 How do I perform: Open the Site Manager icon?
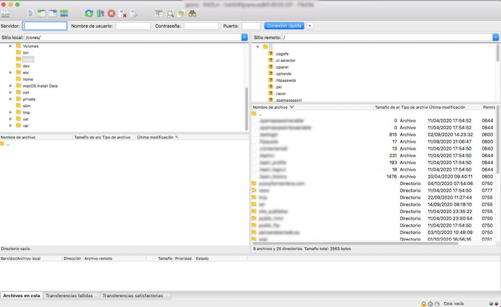click(x=5, y=13)
